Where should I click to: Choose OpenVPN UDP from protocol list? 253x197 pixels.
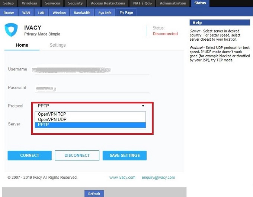[90, 119]
